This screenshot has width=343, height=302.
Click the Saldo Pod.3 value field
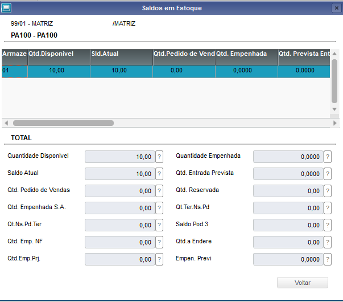tap(288, 225)
